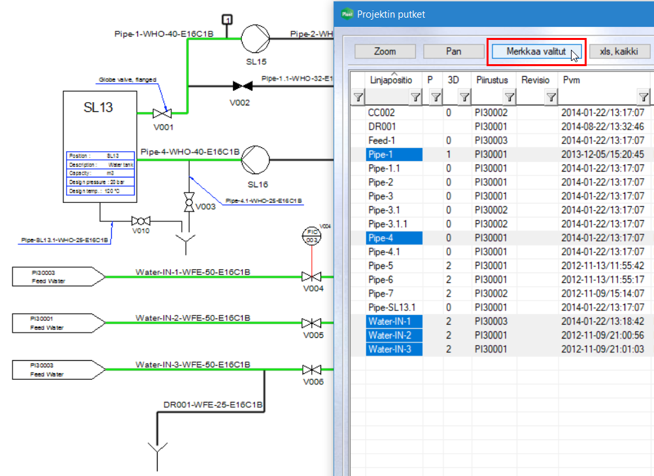Export with the xls, kaikki button
Viewport: 654px width, 476px height.
620,51
